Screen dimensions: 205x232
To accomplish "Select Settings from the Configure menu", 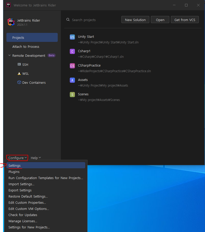I will click(46, 165).
